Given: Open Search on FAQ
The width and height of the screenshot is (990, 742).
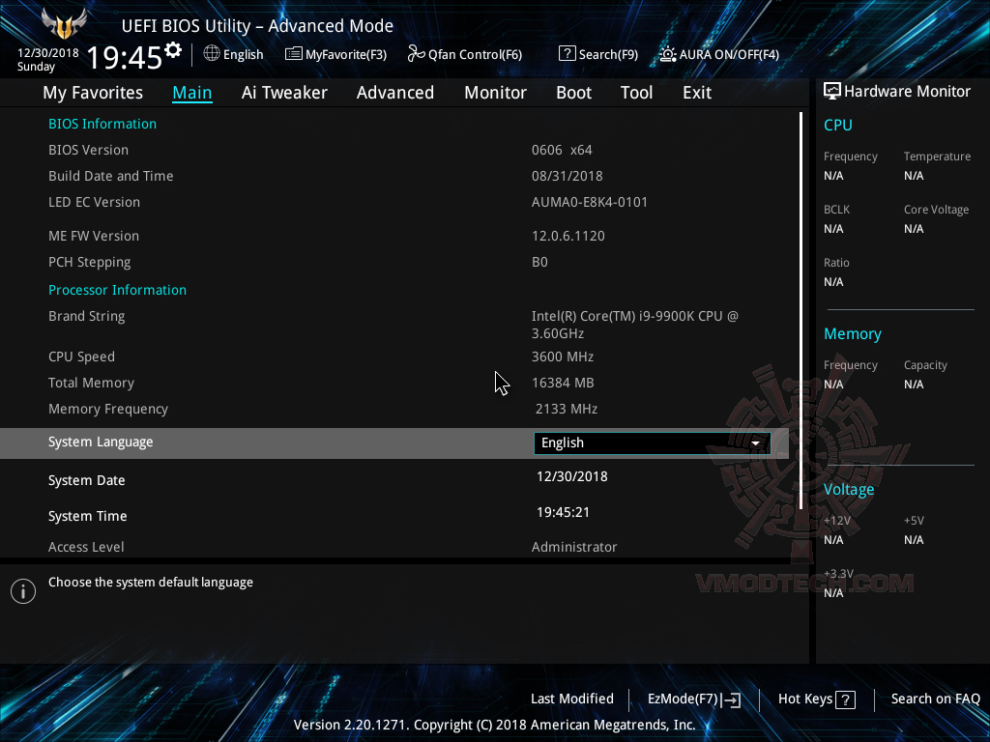Looking at the screenshot, I should [935, 699].
